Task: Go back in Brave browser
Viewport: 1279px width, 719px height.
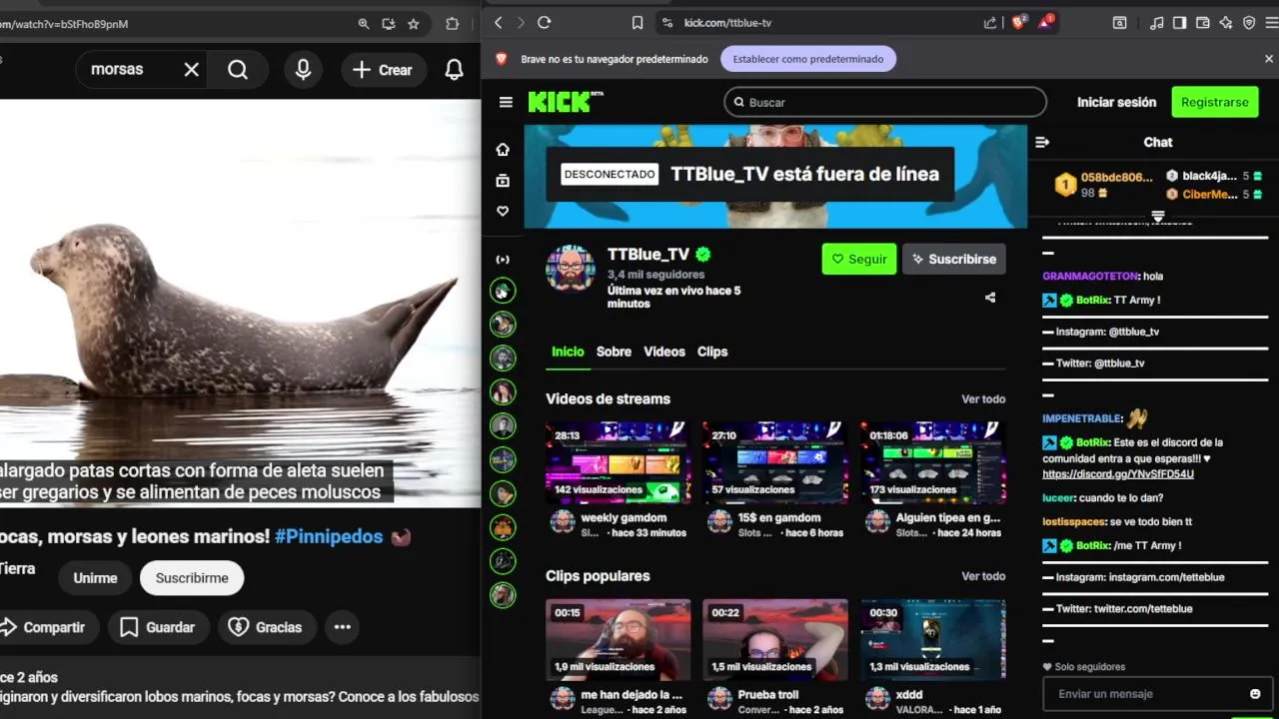Action: [x=498, y=22]
